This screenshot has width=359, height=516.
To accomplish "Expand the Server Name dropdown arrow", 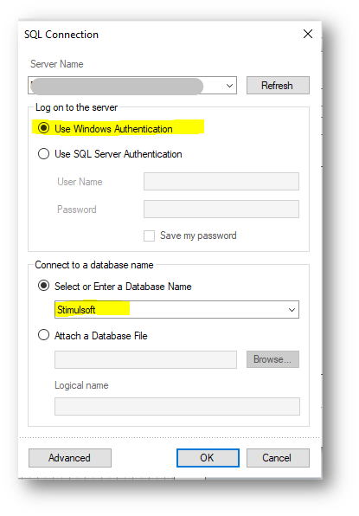I will (x=229, y=86).
